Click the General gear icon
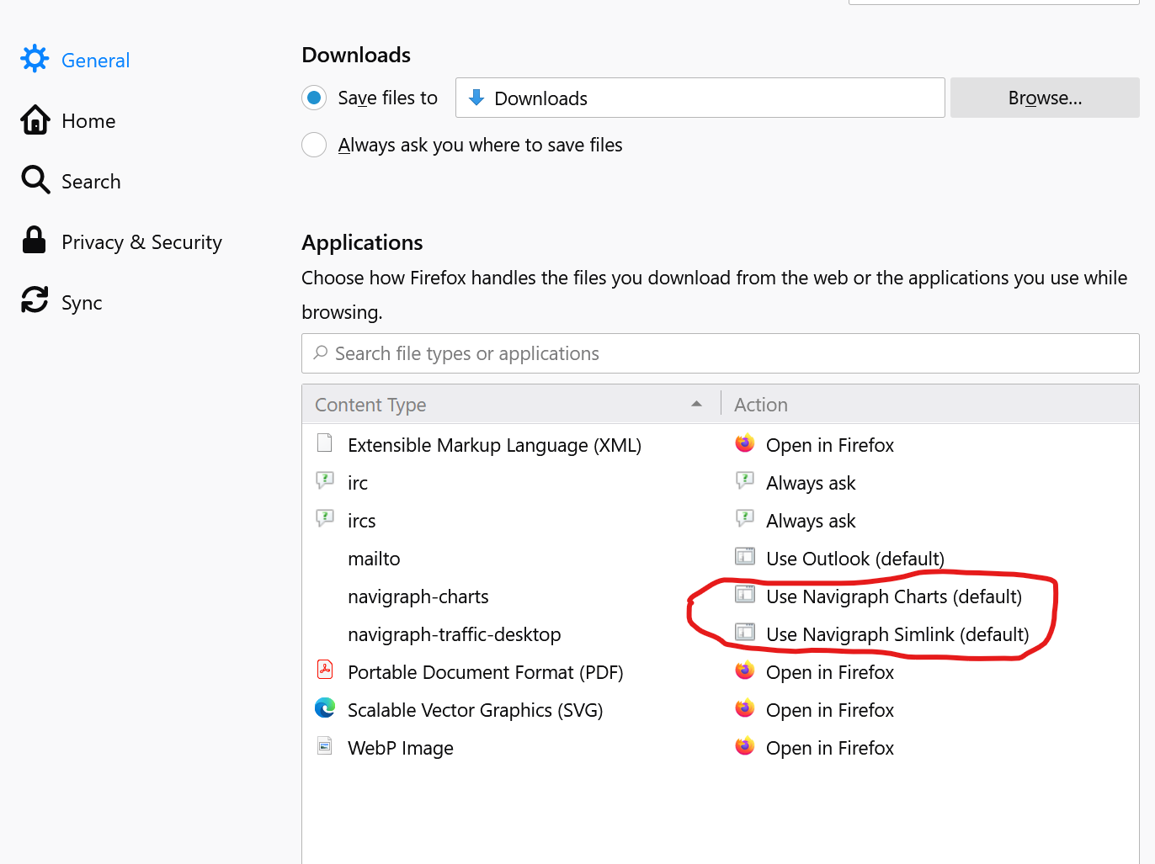Image resolution: width=1155 pixels, height=864 pixels. [x=35, y=59]
